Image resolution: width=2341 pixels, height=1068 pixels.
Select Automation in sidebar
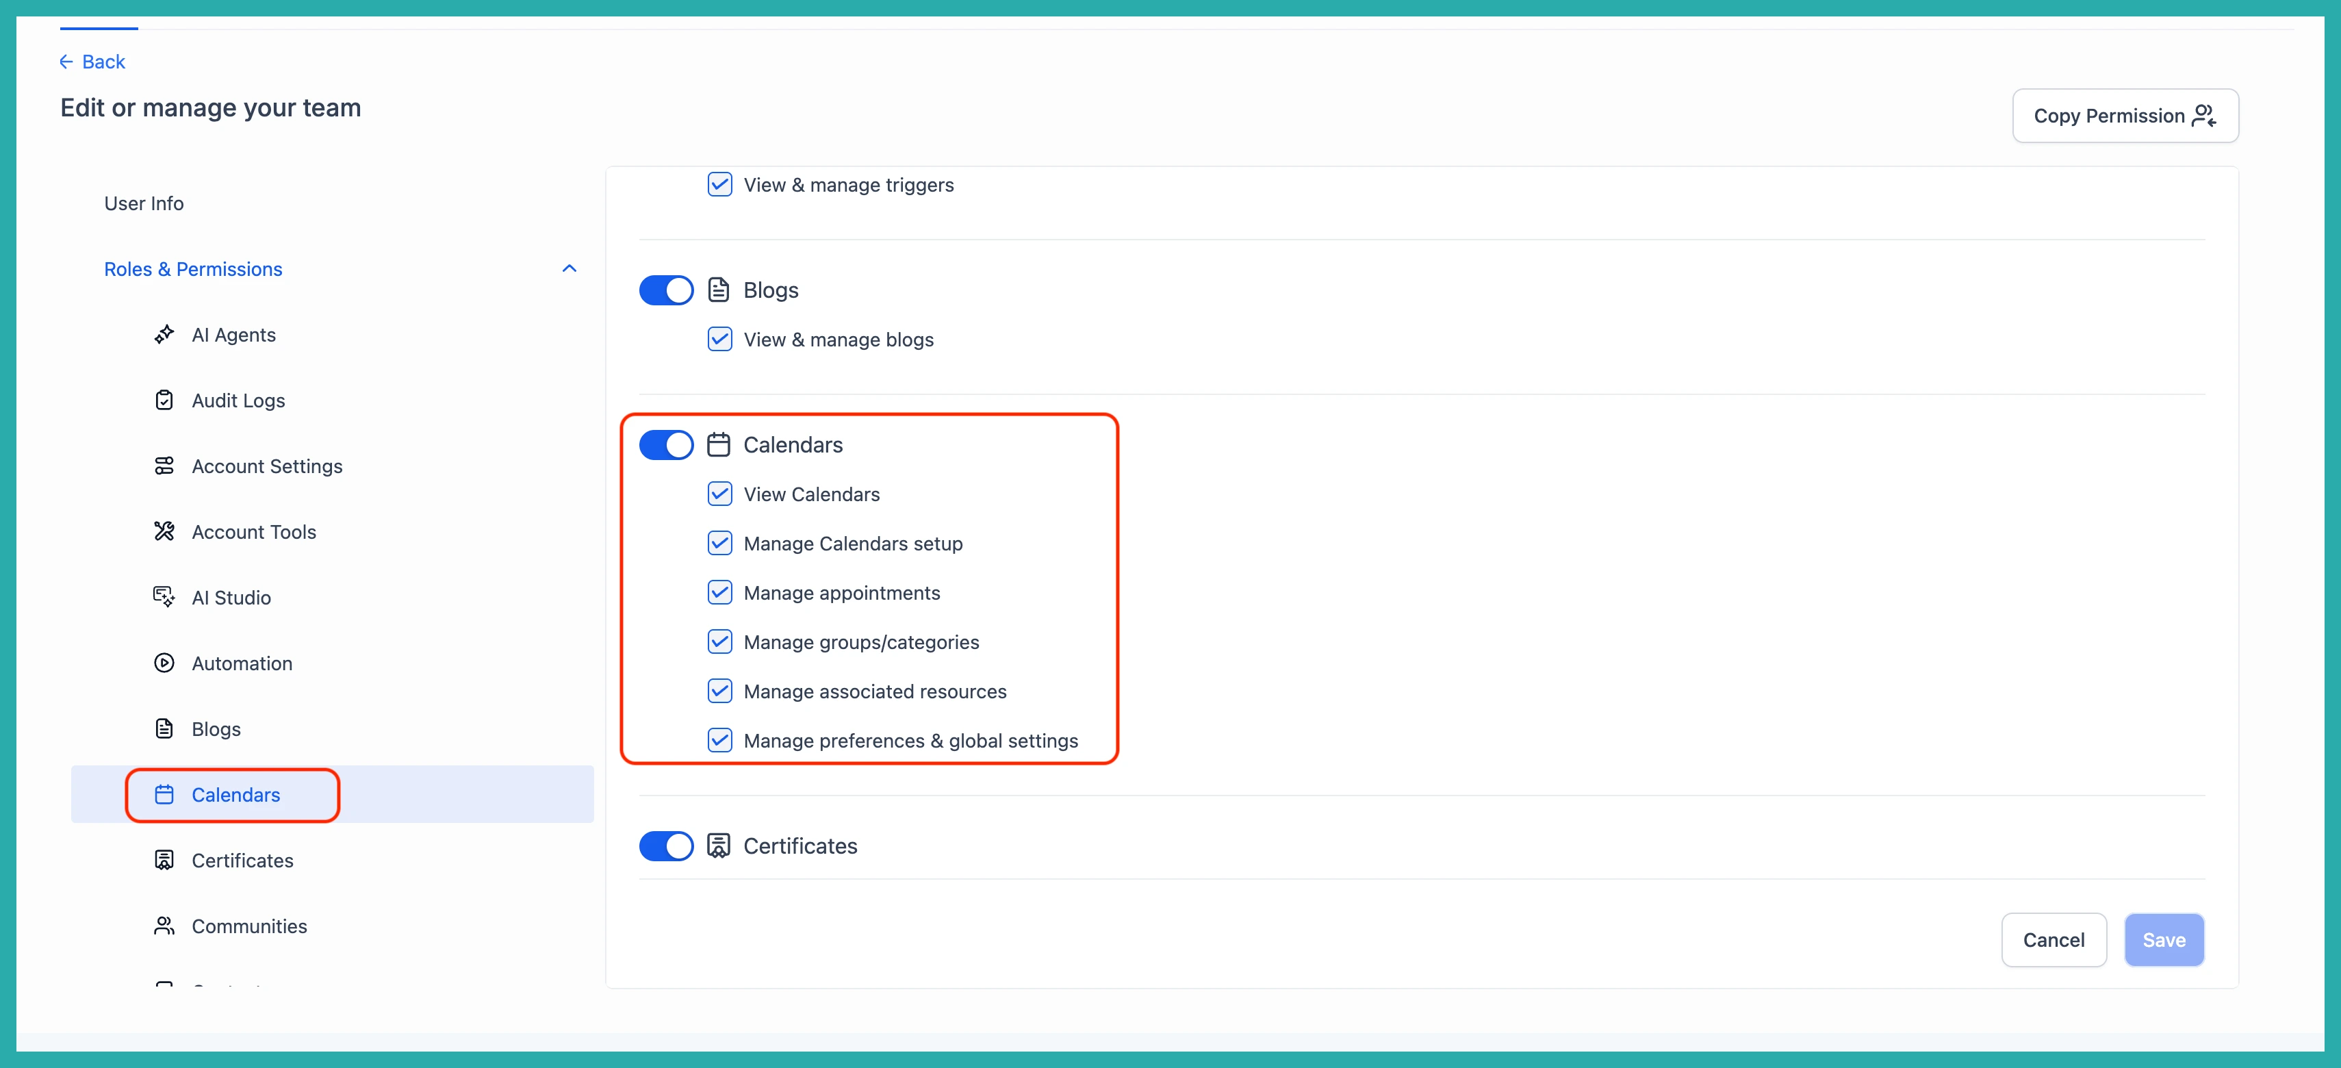point(242,663)
